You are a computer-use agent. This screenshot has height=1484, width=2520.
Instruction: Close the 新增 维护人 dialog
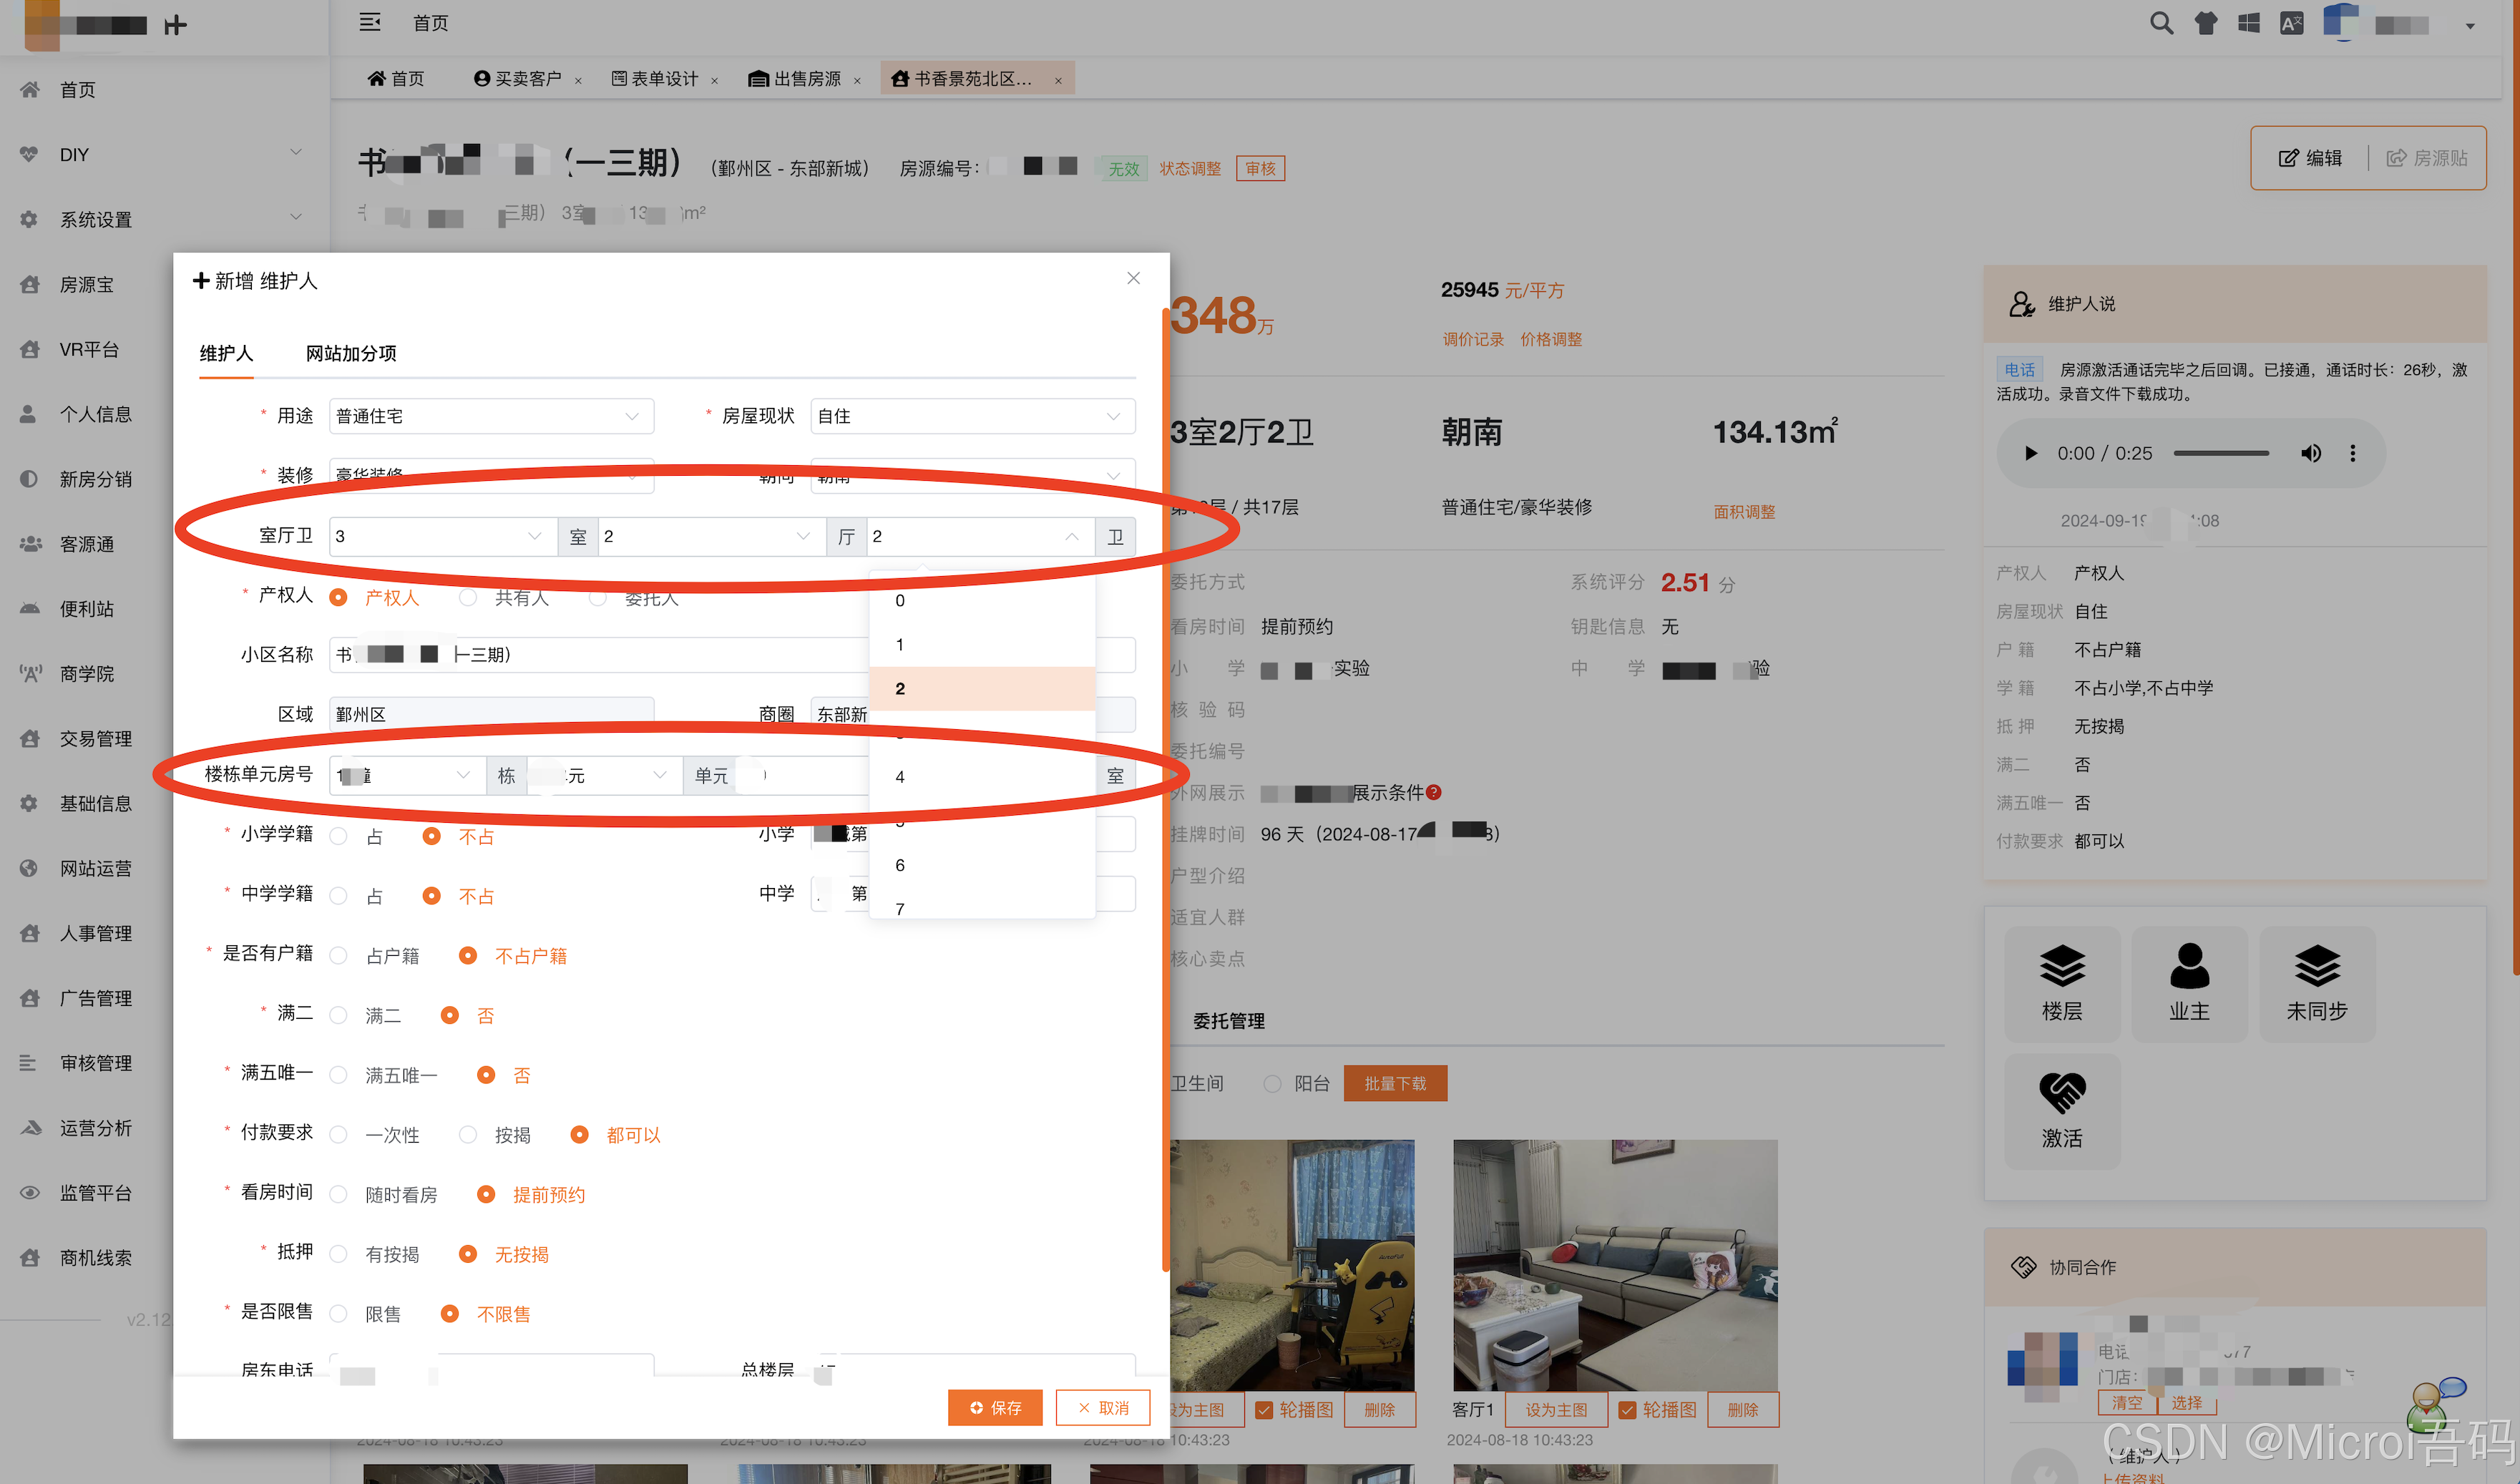[x=1133, y=278]
